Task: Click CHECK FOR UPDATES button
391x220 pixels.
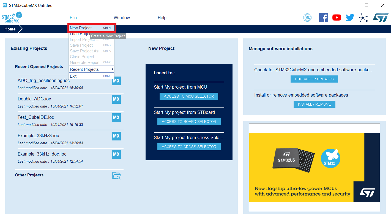Action: pos(314,79)
